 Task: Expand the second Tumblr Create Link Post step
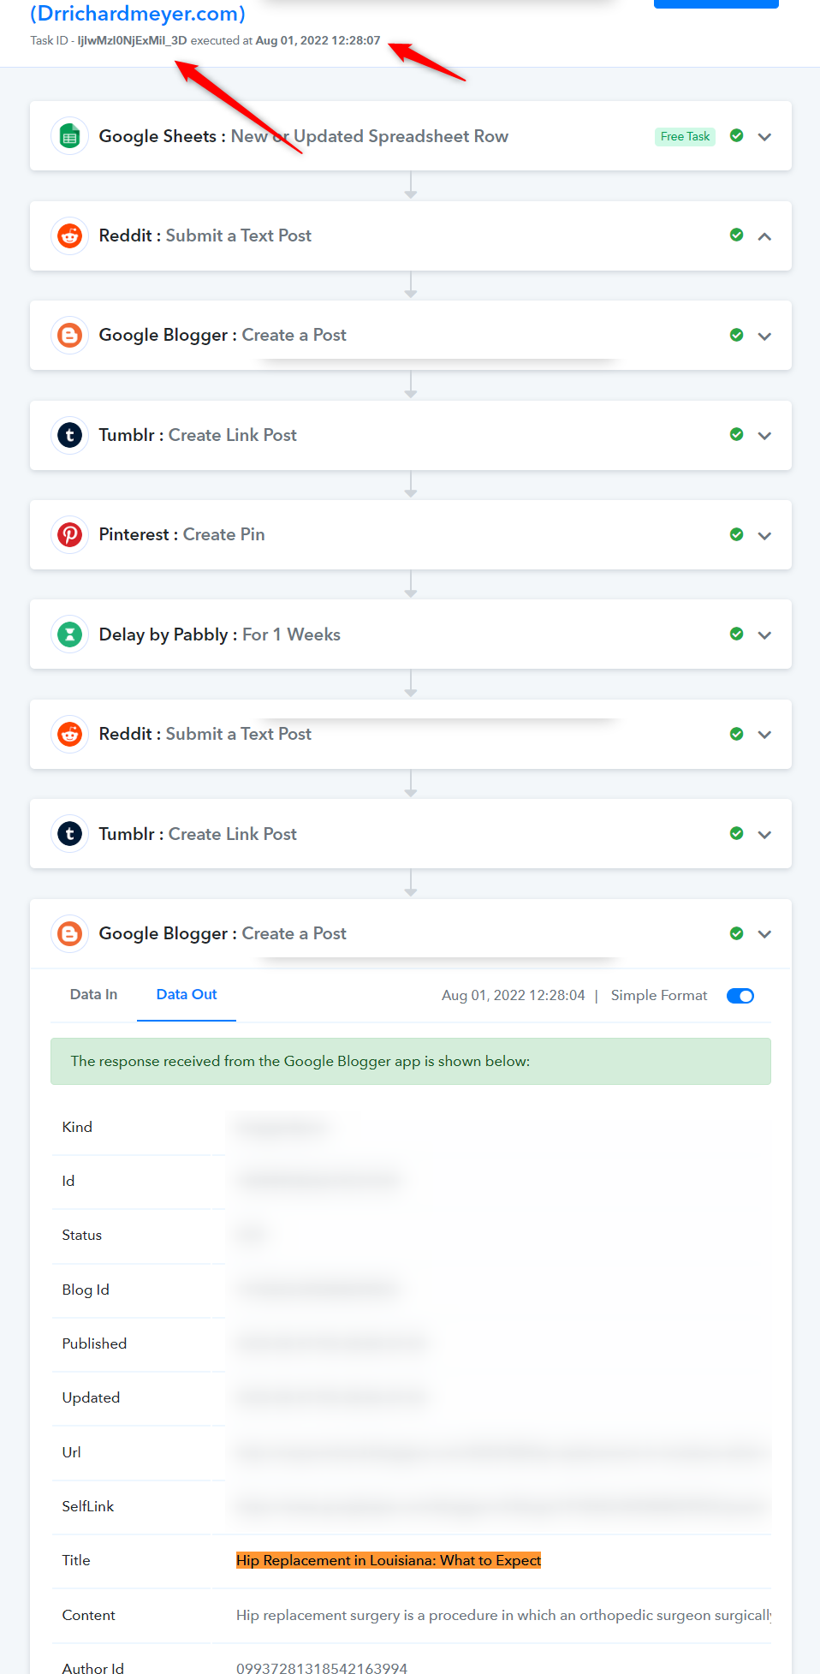(x=764, y=835)
